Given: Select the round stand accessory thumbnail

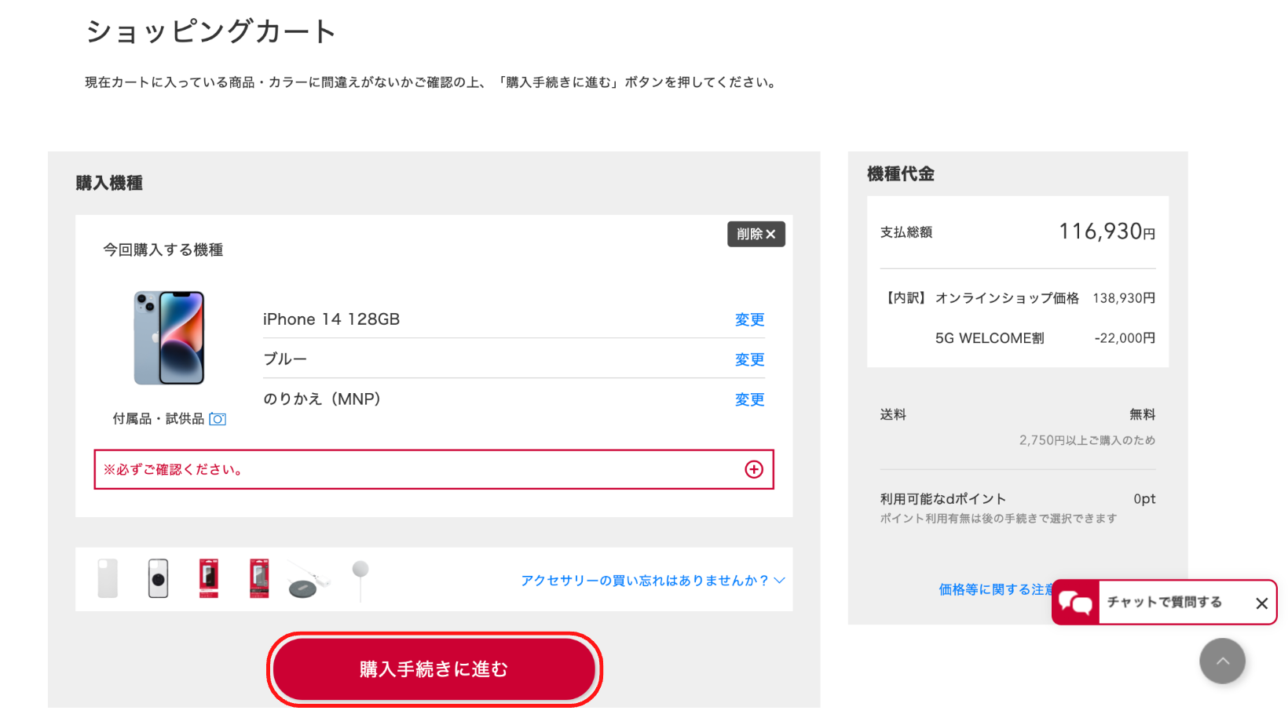Looking at the screenshot, I should pos(360,581).
